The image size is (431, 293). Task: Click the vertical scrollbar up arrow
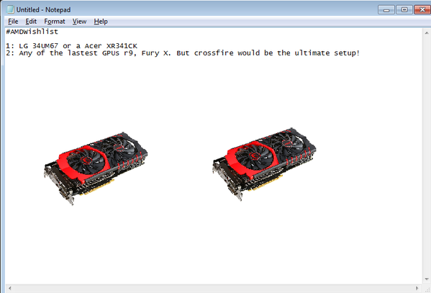tap(427, 32)
